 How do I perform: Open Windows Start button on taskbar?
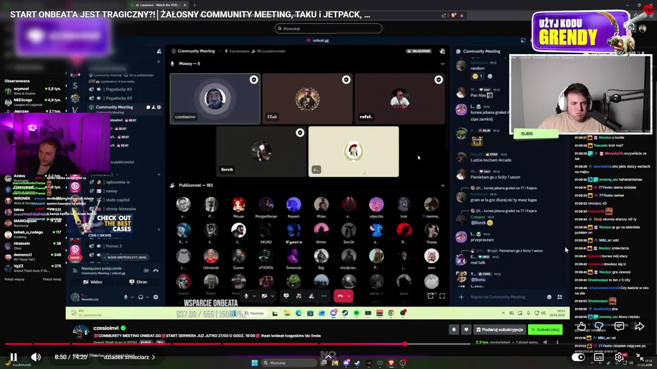pyautogui.click(x=254, y=363)
